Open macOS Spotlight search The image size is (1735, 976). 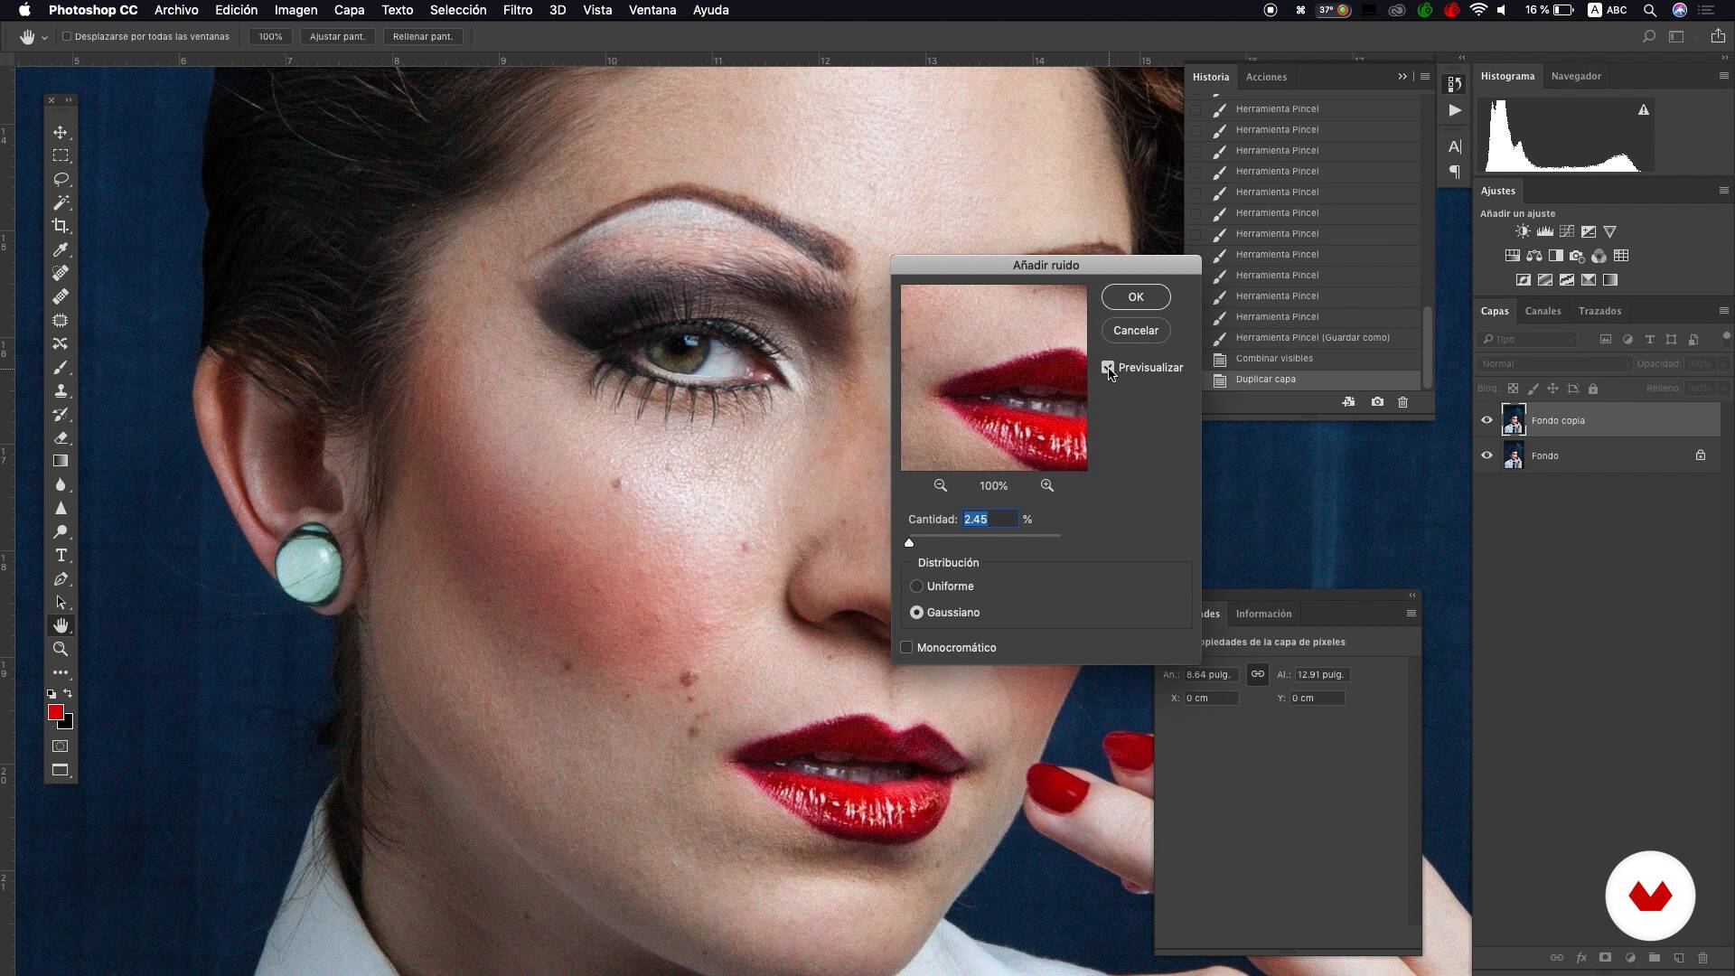point(1650,10)
